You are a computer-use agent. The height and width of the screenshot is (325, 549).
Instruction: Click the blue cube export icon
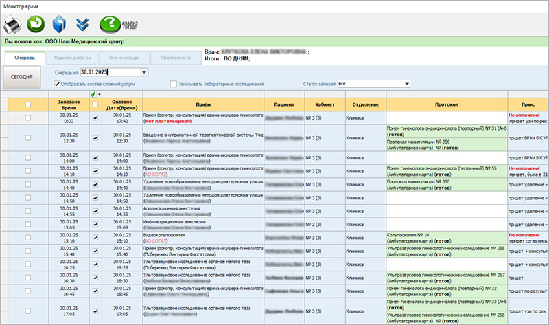coord(58,25)
